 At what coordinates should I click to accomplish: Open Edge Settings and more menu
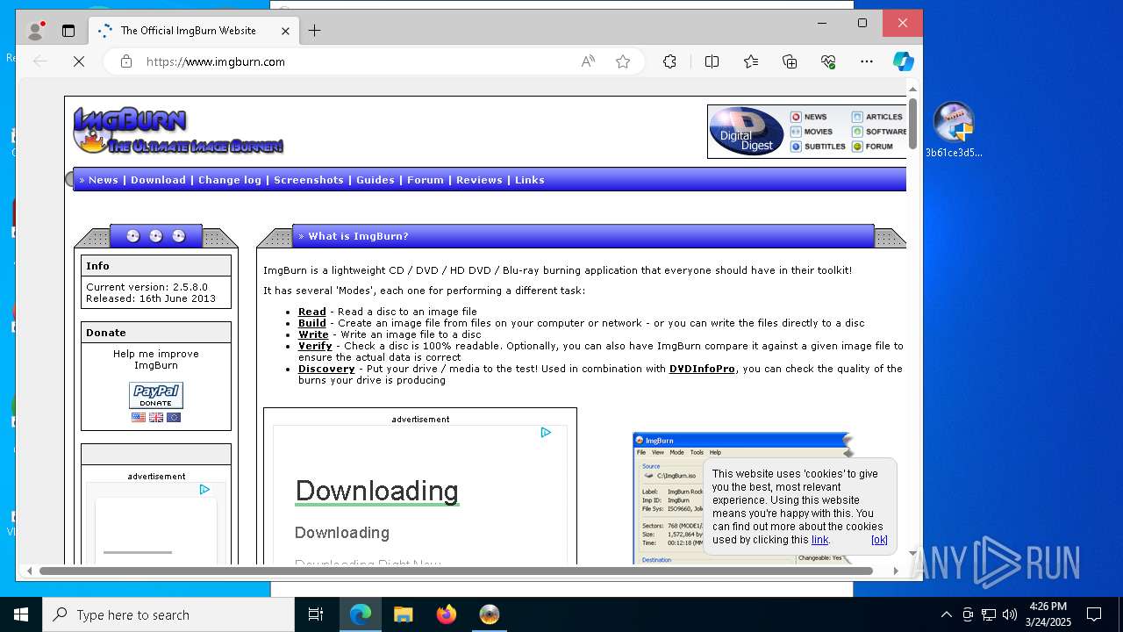[x=867, y=61]
